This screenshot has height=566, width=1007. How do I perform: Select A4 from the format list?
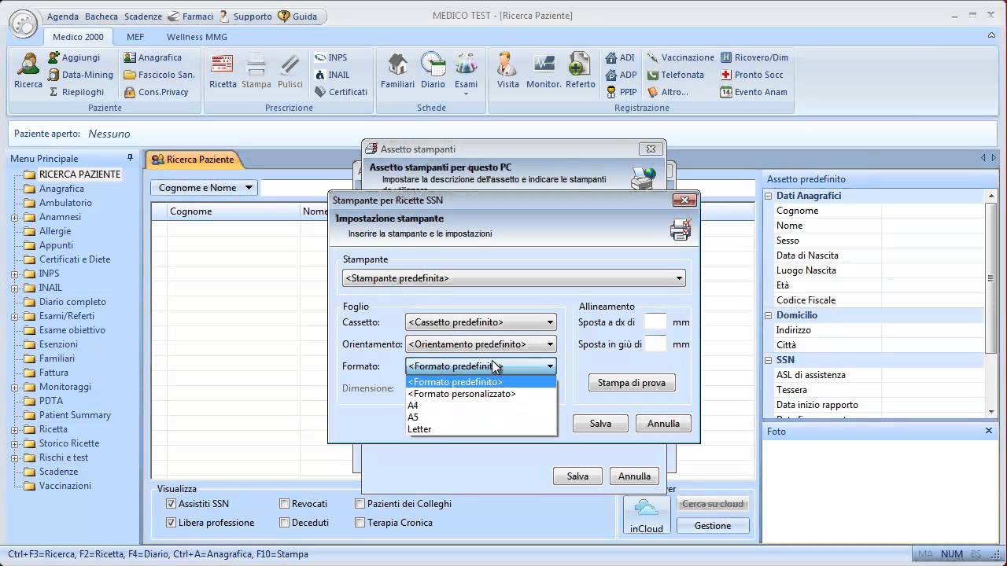pos(481,406)
